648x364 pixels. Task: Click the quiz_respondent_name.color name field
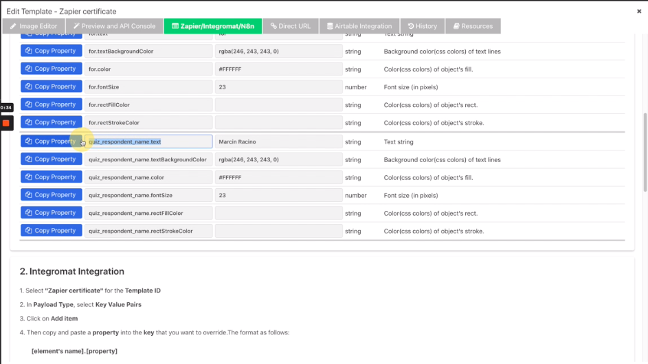[x=148, y=177]
